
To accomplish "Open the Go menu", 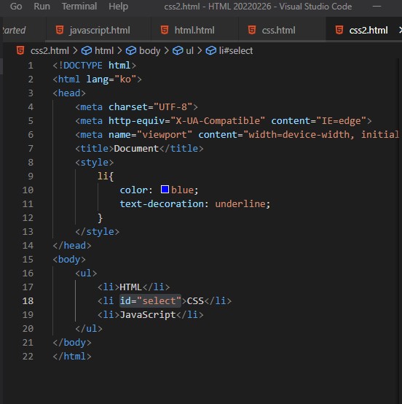I will (x=16, y=6).
